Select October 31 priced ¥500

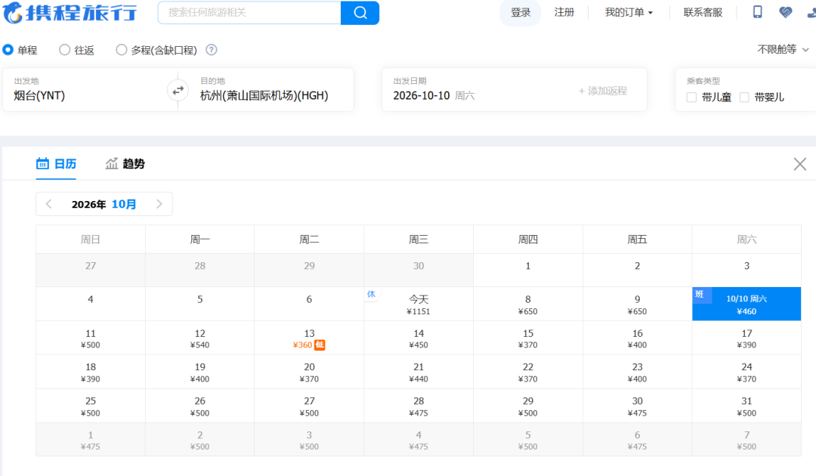[x=746, y=406]
